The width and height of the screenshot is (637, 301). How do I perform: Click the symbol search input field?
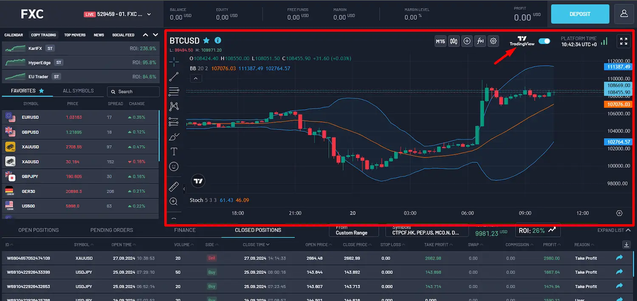[133, 91]
